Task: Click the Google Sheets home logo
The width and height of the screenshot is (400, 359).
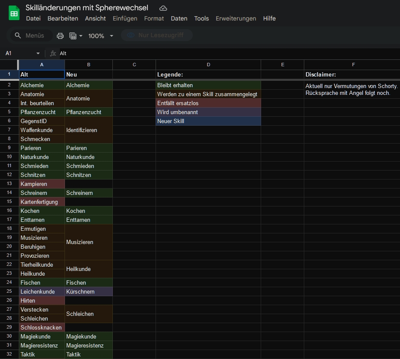Action: (14, 13)
